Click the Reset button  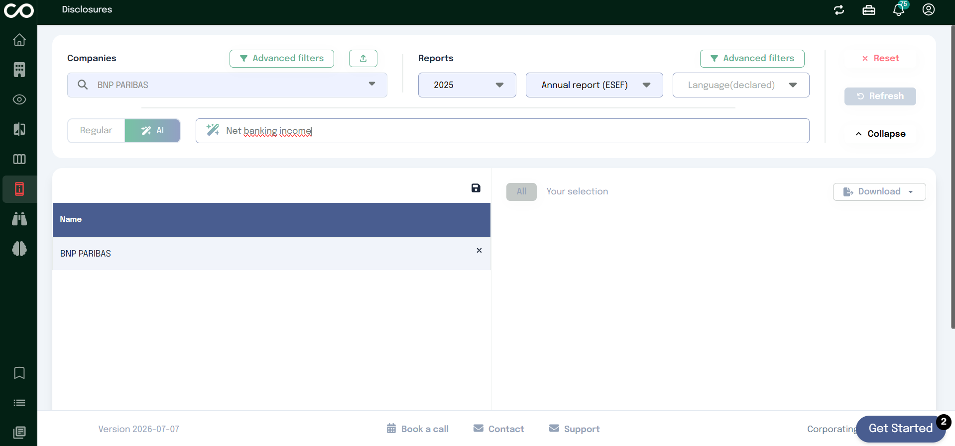click(880, 58)
